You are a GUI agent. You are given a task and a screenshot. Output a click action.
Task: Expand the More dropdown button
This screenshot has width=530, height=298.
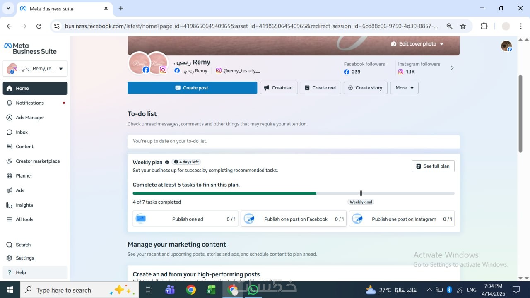404,88
